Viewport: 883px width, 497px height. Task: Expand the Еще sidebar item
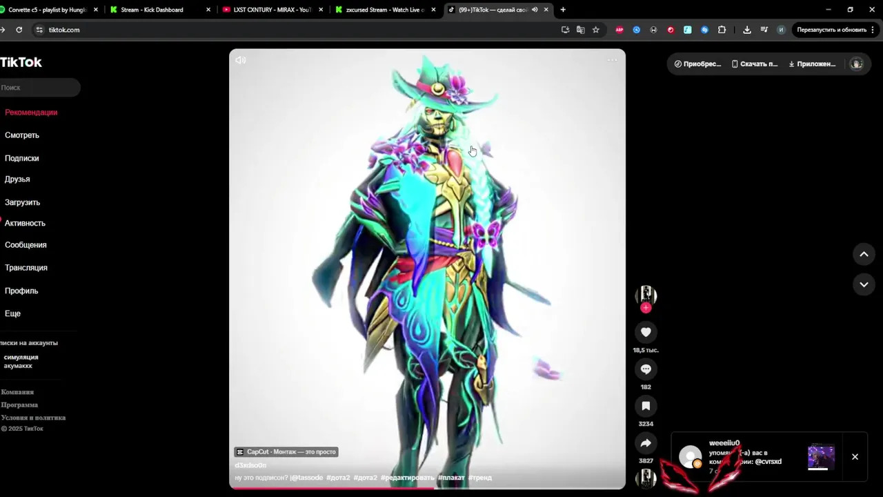(x=12, y=313)
